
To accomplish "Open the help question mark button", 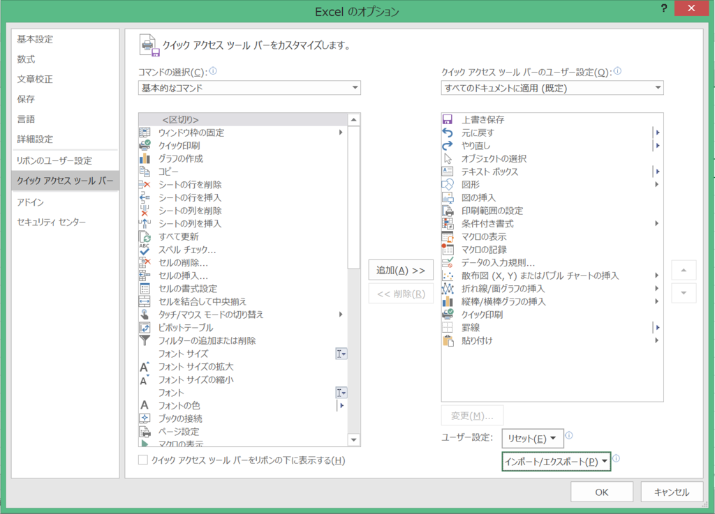I will click(664, 8).
